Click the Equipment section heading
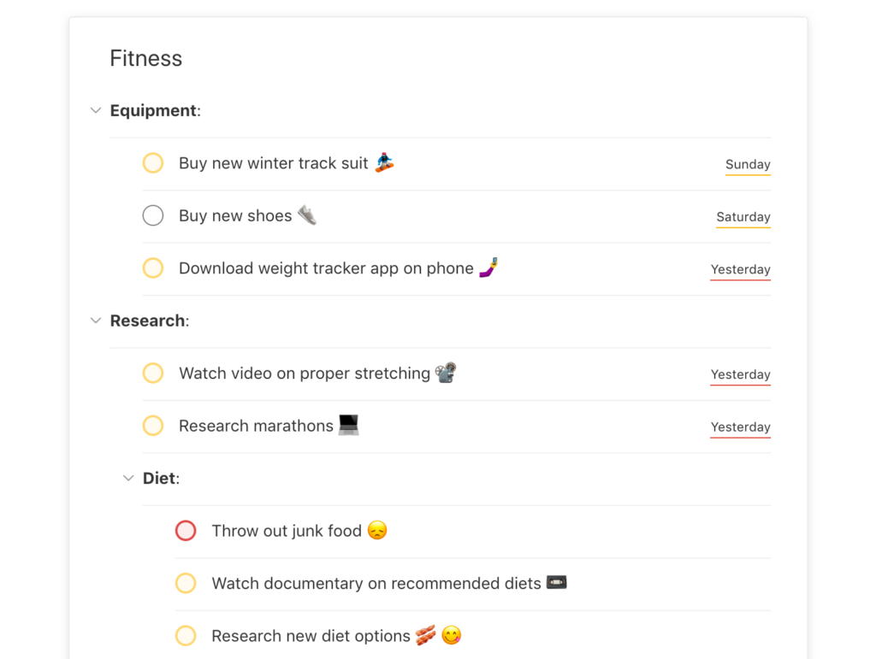Viewport: 876px width, 659px height. pyautogui.click(x=154, y=110)
